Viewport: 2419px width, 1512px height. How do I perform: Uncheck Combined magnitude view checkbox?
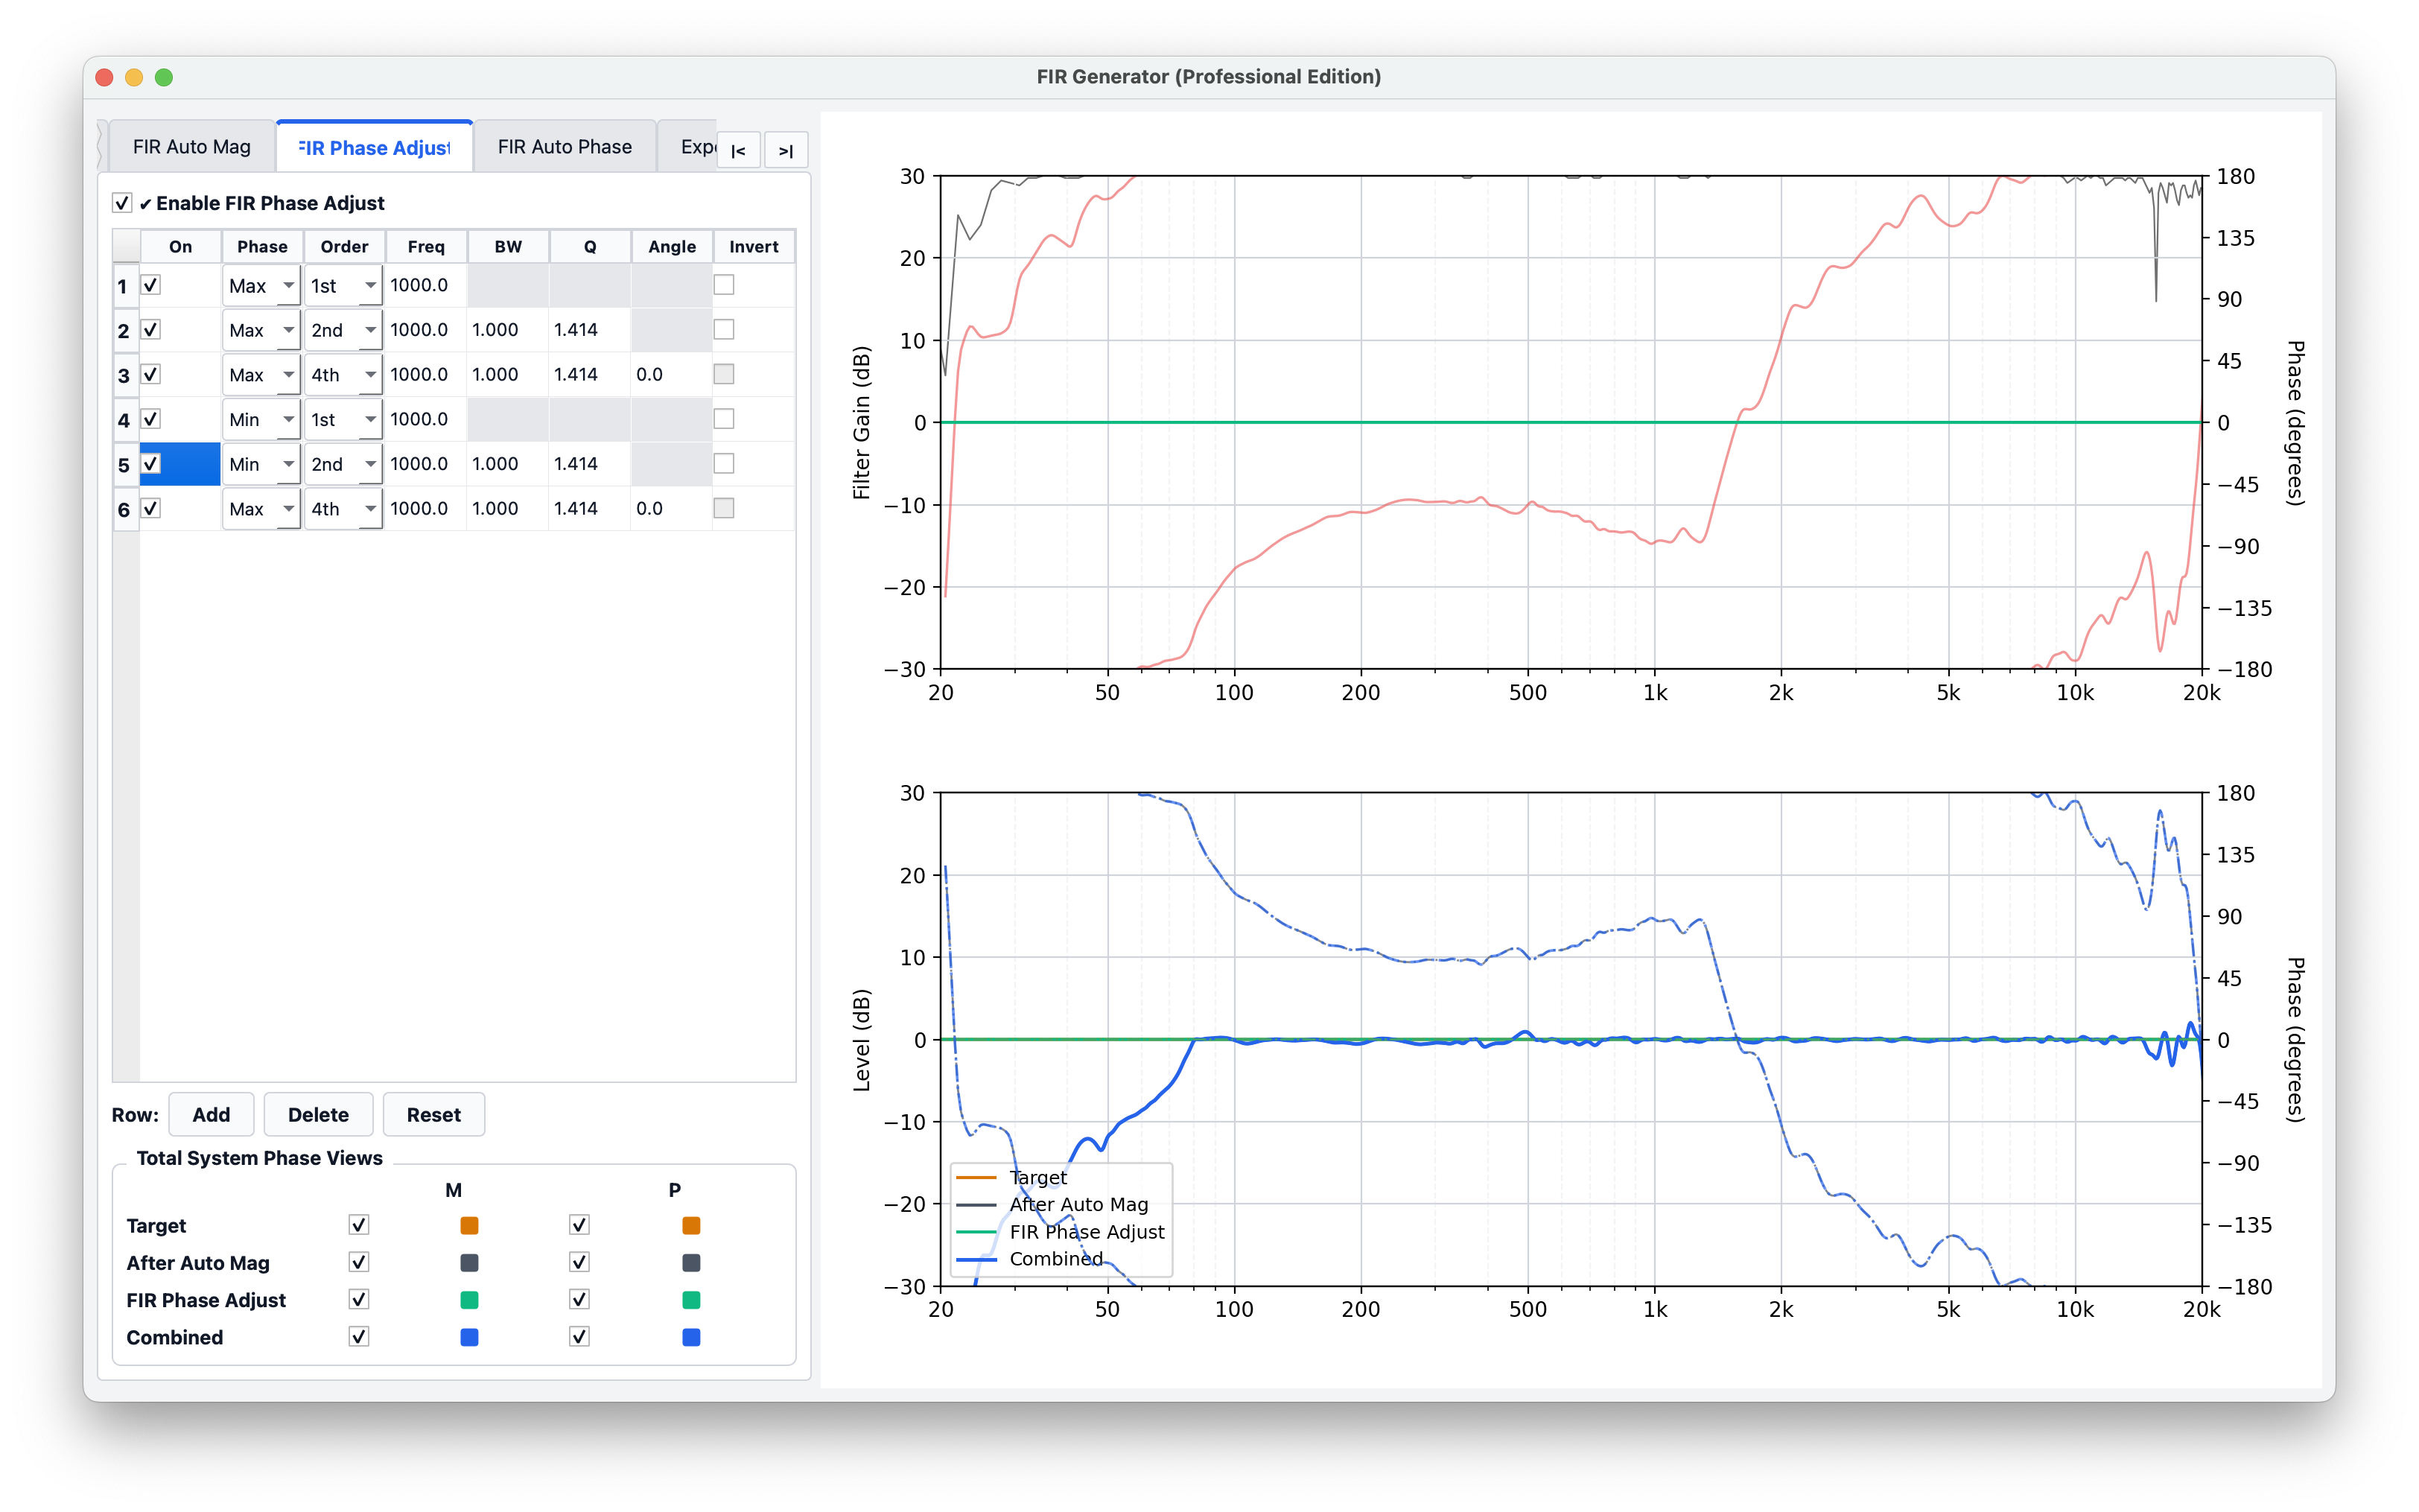pyautogui.click(x=359, y=1337)
